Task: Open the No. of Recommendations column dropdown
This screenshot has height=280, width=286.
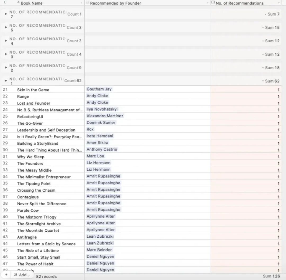Action: click(x=279, y=3)
